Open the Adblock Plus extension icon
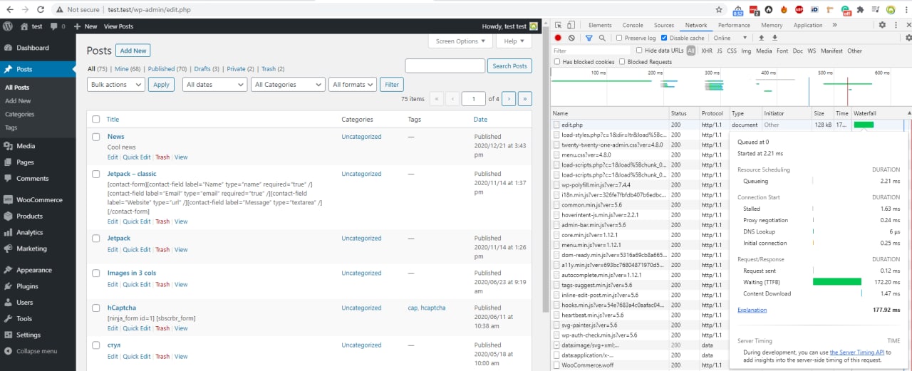This screenshot has height=371, width=912. pyautogui.click(x=799, y=10)
